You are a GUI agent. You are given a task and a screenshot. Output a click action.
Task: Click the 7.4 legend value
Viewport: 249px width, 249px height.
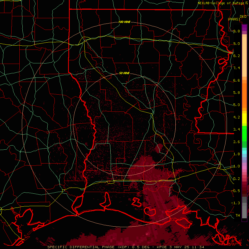point(237,68)
